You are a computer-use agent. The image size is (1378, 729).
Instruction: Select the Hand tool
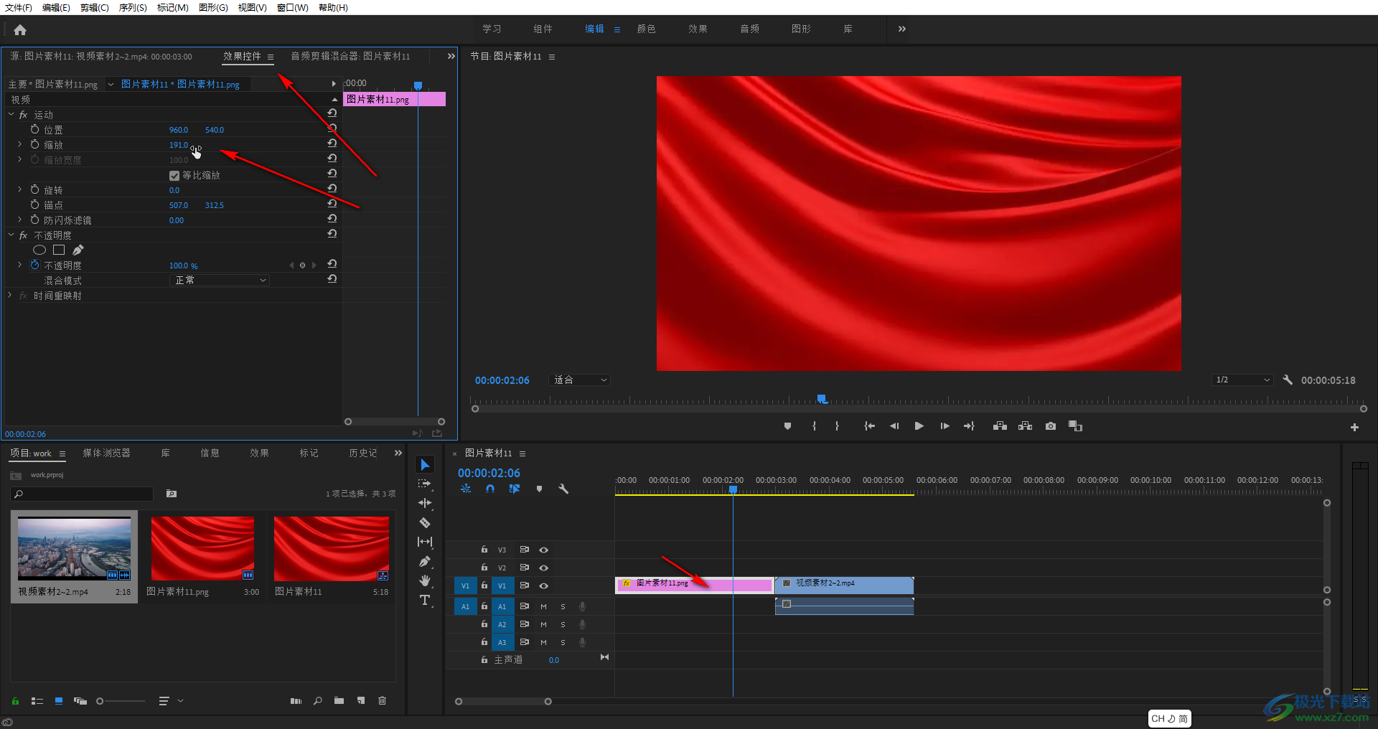[425, 580]
